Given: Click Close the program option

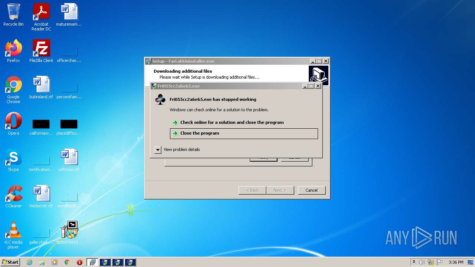Looking at the screenshot, I should tap(244, 133).
